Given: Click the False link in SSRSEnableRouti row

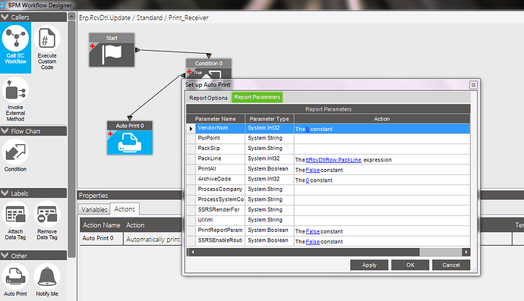Looking at the screenshot, I should (x=313, y=242).
